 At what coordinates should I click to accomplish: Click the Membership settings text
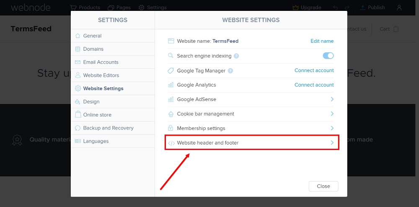(201, 128)
